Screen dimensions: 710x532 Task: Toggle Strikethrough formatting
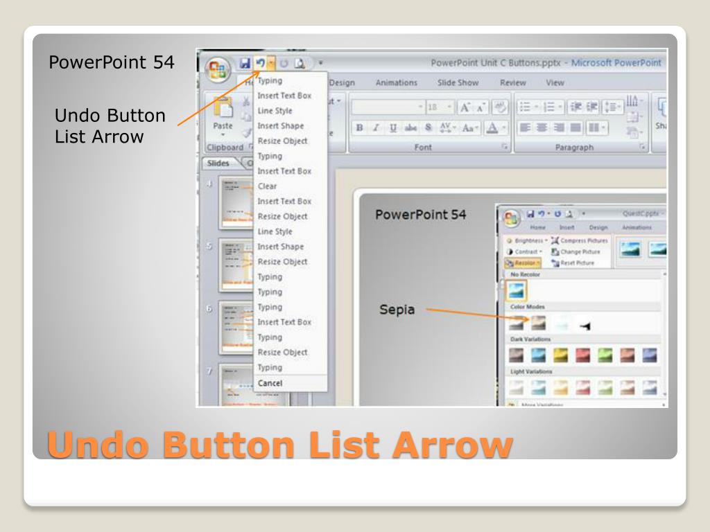pyautogui.click(x=410, y=127)
